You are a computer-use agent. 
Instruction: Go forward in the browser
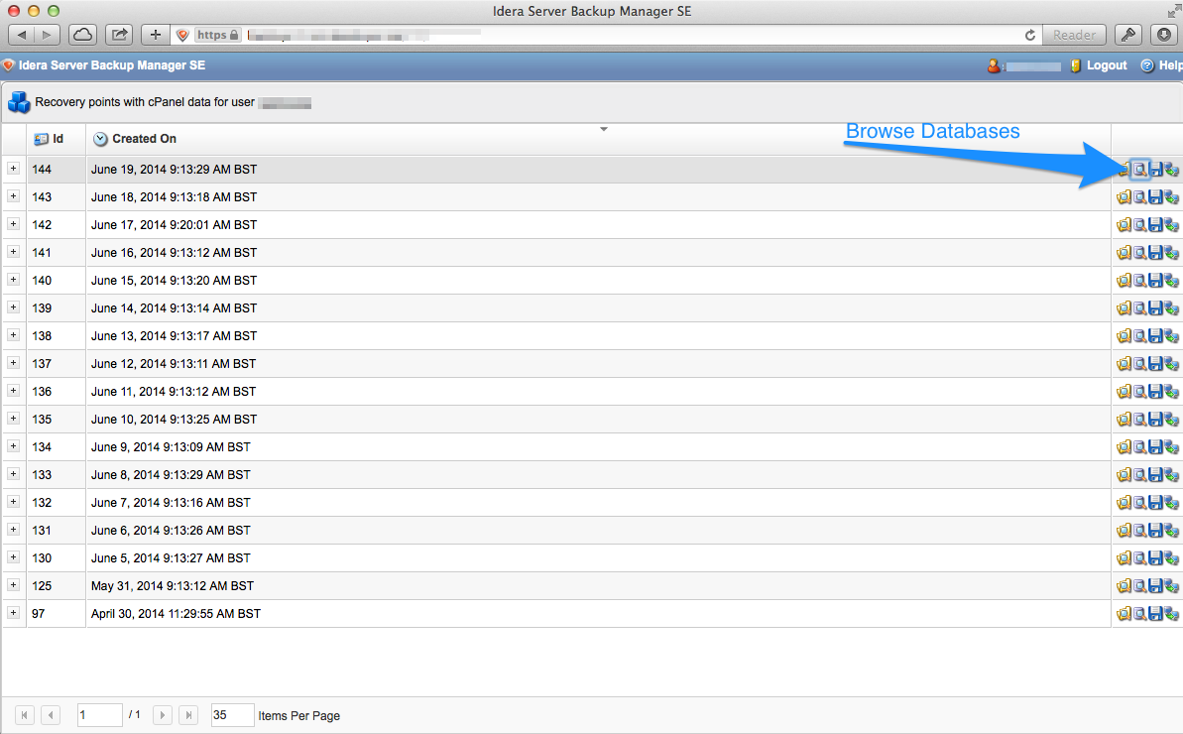(47, 35)
